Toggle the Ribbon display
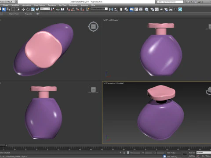Screen dimensions: 211x158 [131, 9]
